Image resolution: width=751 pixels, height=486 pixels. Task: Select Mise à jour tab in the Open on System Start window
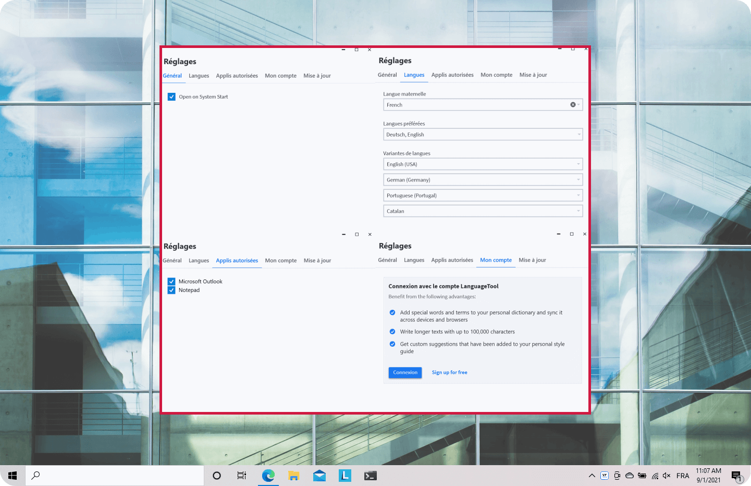tap(317, 76)
